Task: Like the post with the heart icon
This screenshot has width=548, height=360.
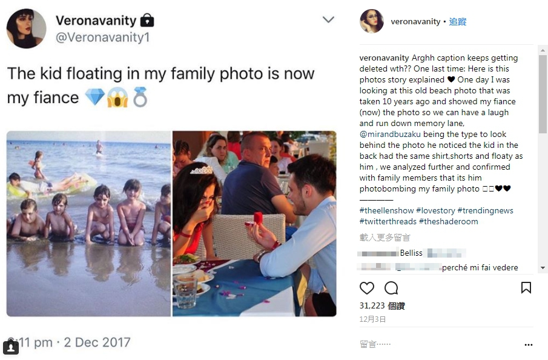Action: point(367,288)
